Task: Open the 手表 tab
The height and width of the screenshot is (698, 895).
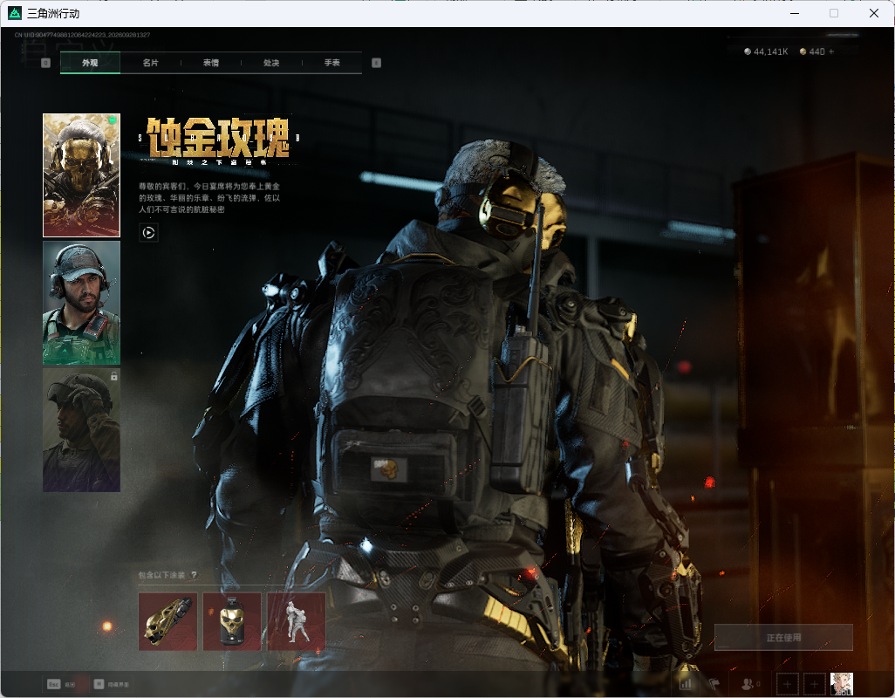Action: [332, 63]
